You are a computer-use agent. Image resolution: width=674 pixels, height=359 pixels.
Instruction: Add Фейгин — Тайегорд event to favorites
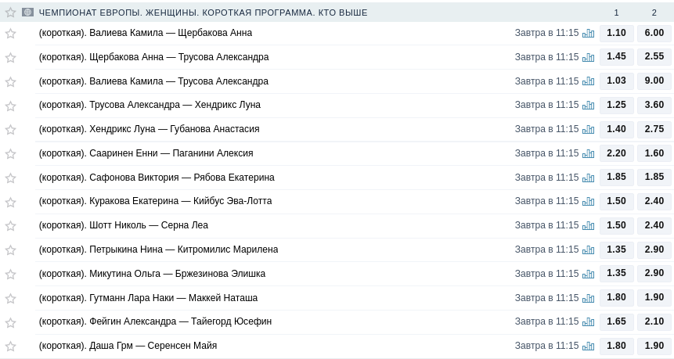[10, 322]
